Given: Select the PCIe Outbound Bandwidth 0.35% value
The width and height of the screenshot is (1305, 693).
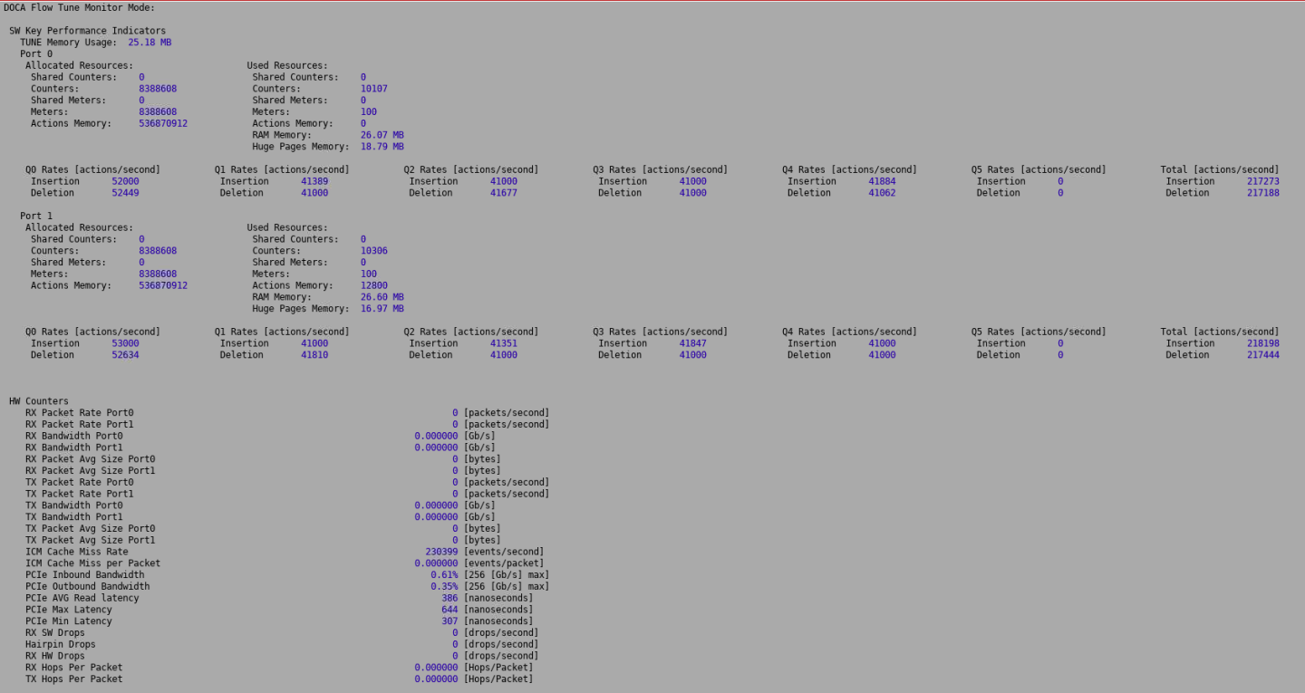Looking at the screenshot, I should 444,586.
